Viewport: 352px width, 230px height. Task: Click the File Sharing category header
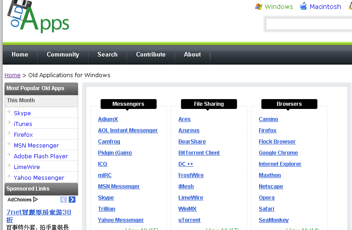(x=209, y=104)
